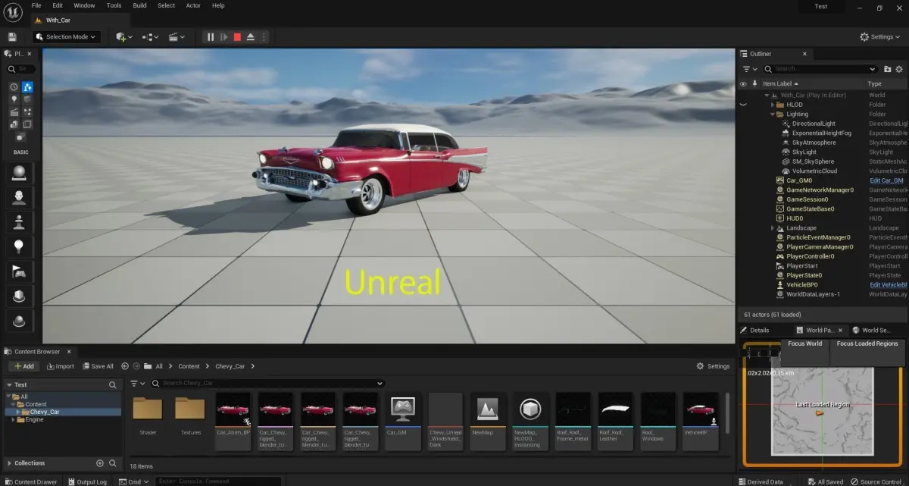The width and height of the screenshot is (909, 486).
Task: Click the console command input field
Action: point(217,481)
